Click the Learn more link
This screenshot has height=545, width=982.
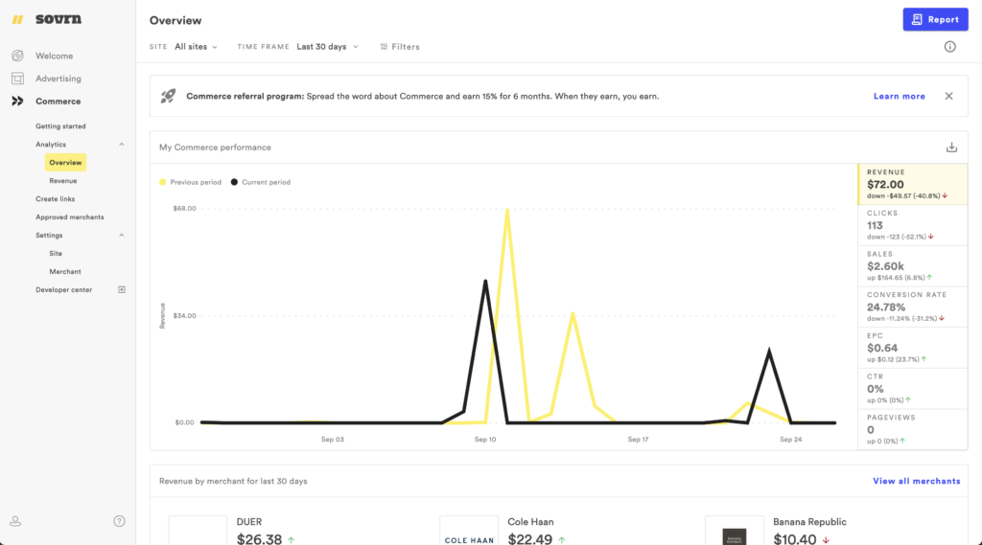point(899,96)
